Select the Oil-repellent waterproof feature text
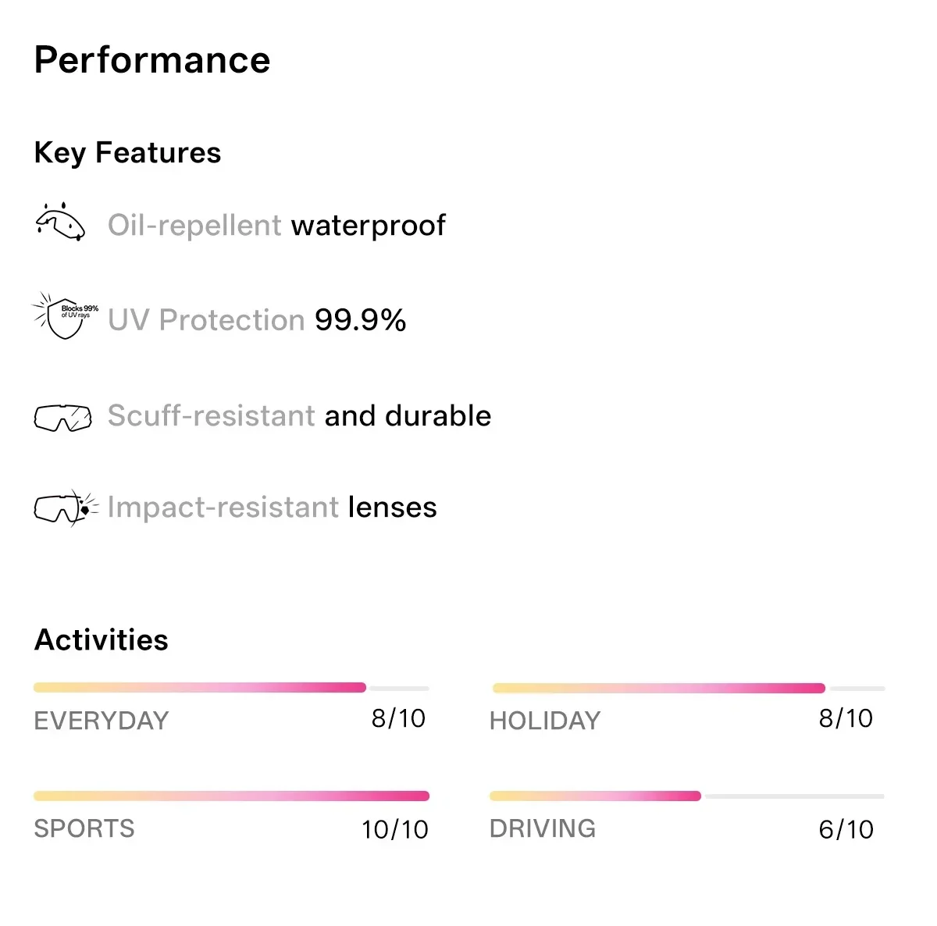Screen dimensions: 937x926 [x=276, y=226]
